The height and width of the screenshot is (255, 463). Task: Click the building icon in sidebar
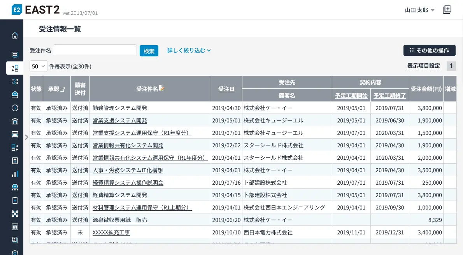tap(15, 121)
